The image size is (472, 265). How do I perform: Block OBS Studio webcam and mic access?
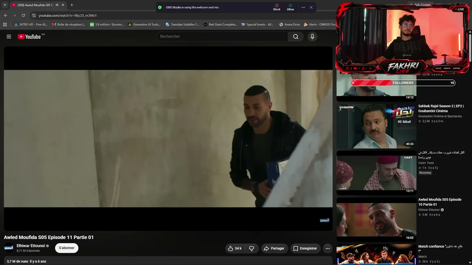coord(277,7)
